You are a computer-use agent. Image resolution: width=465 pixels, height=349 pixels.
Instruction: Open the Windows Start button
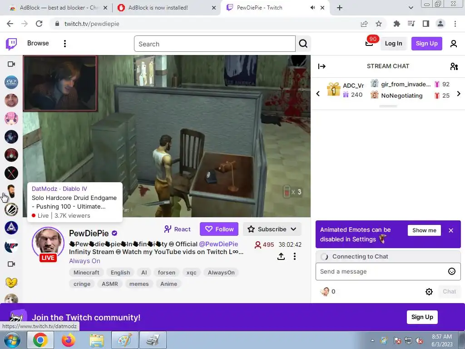point(12,340)
